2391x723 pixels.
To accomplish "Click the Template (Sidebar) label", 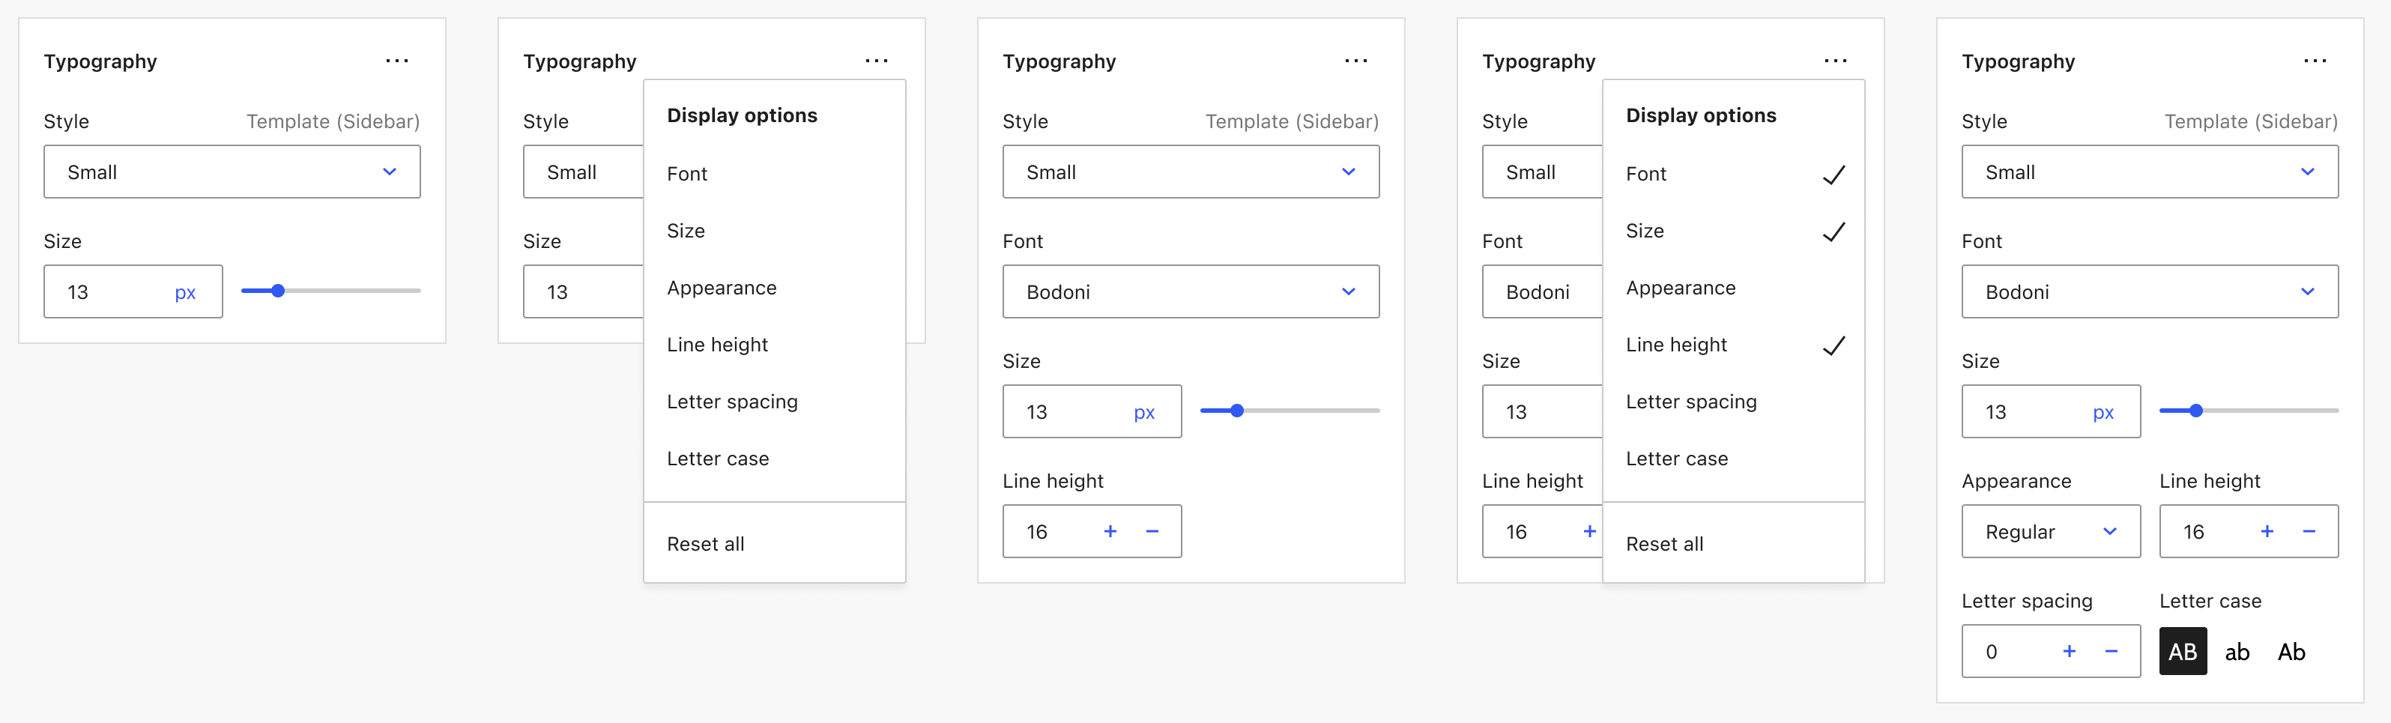I will pos(333,121).
